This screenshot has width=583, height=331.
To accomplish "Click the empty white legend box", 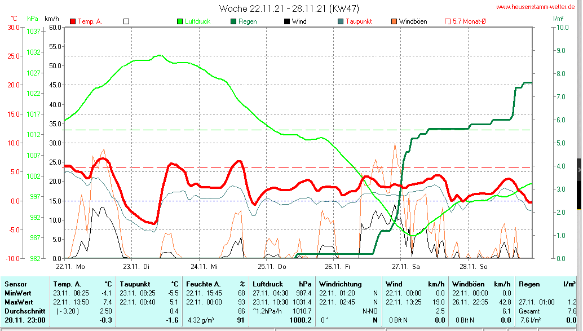I will click(x=126, y=21).
